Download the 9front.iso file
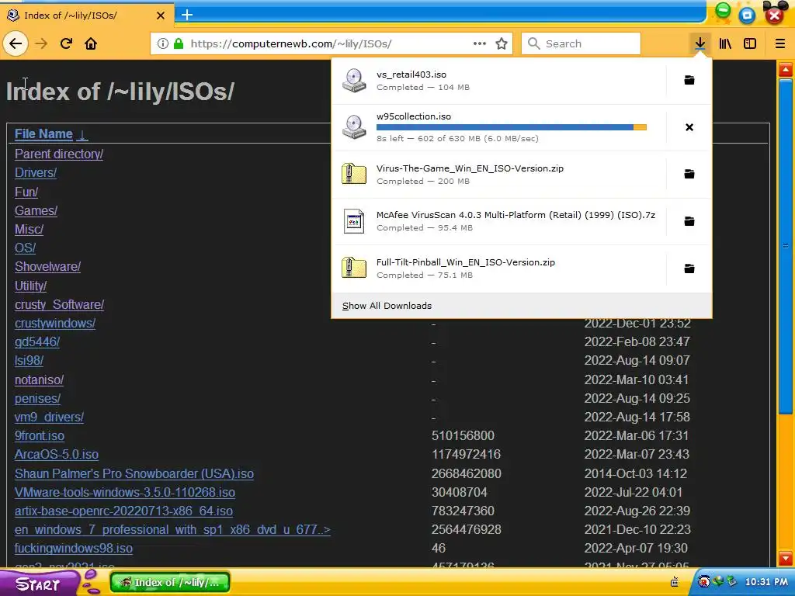Image resolution: width=795 pixels, height=596 pixels. (40, 436)
